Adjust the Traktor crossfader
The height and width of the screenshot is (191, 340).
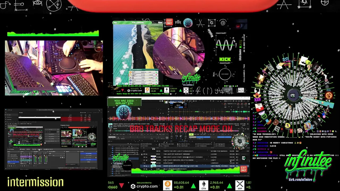(179, 141)
